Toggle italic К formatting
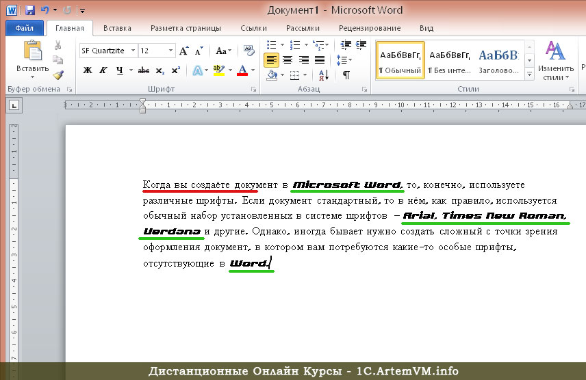This screenshot has height=380, width=586. (x=103, y=70)
